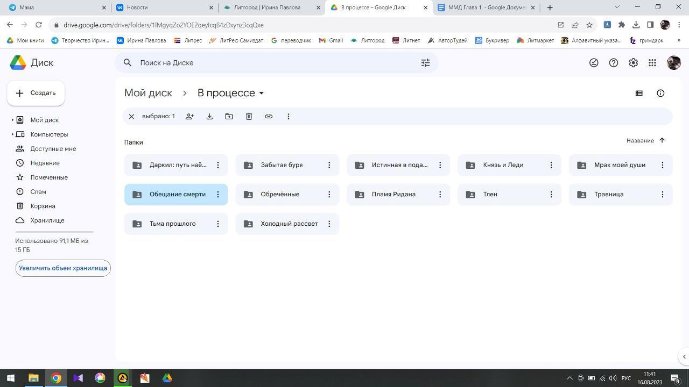Switch to the "Литгород | Ирина Павлова" tab
The height and width of the screenshot is (387, 689).
267,8
